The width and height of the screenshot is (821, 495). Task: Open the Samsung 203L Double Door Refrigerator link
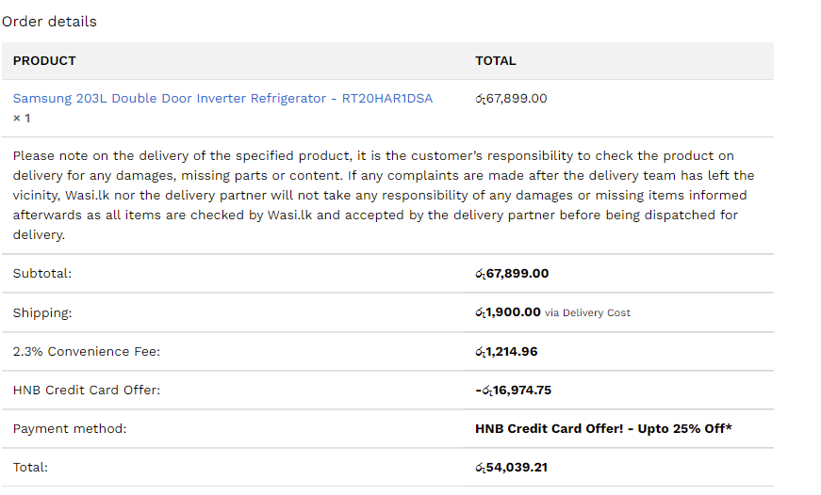pos(222,98)
